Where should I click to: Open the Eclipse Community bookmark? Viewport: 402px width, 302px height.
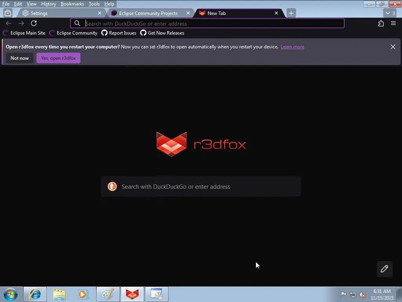point(73,33)
